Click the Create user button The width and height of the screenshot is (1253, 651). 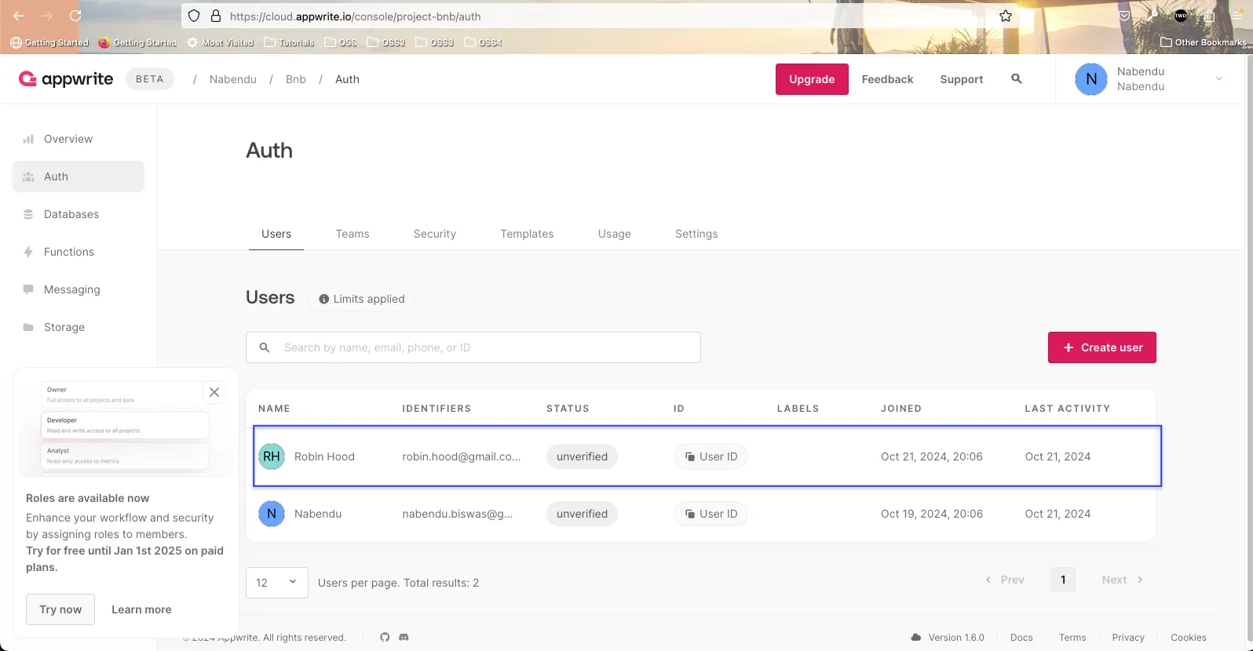point(1101,347)
